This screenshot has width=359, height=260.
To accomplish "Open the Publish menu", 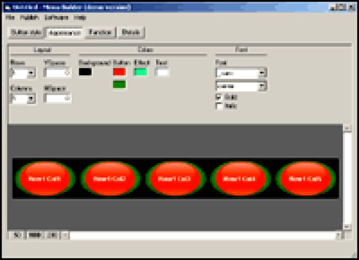I will pyautogui.click(x=30, y=17).
